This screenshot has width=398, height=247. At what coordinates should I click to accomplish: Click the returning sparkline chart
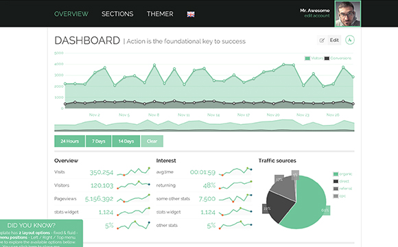(x=235, y=185)
